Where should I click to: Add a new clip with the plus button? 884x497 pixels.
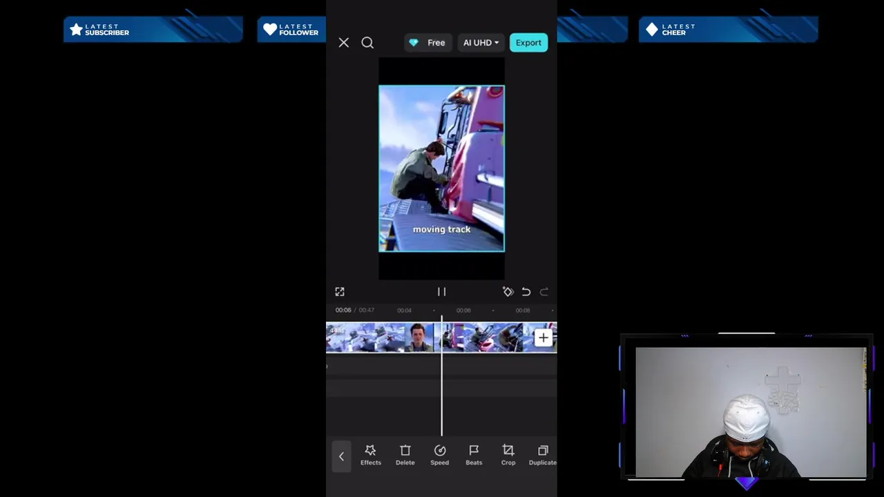544,338
